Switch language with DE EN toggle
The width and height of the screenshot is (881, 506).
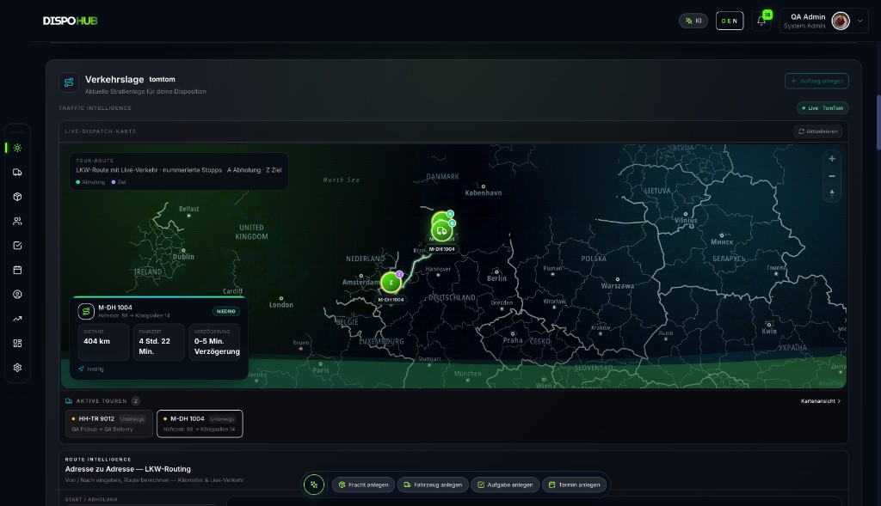730,21
